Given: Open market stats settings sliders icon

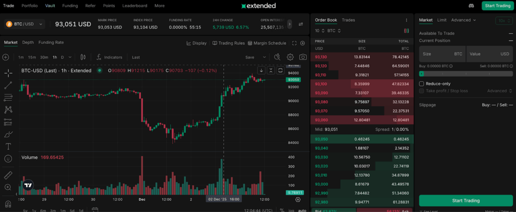Looking at the screenshot, I should pyautogui.click(x=301, y=24).
